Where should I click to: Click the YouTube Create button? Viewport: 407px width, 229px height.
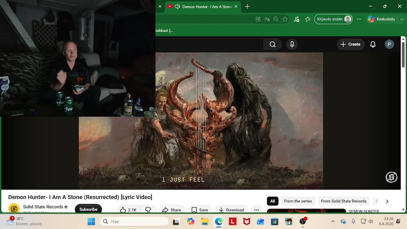click(350, 45)
